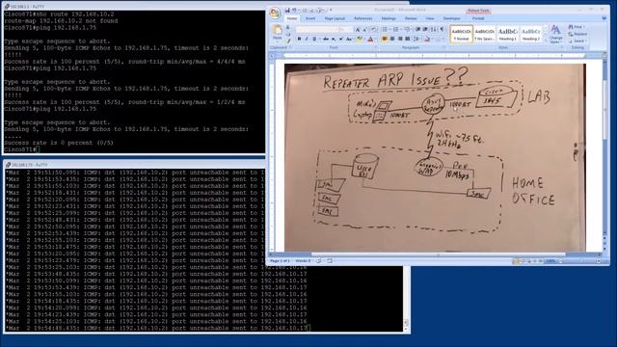Apply the Heading 2 style

(531, 34)
